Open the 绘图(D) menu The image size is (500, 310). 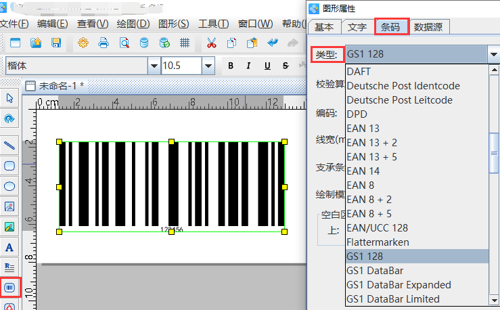click(x=133, y=24)
